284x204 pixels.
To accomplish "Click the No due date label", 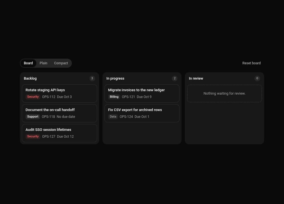I will click(x=66, y=117).
